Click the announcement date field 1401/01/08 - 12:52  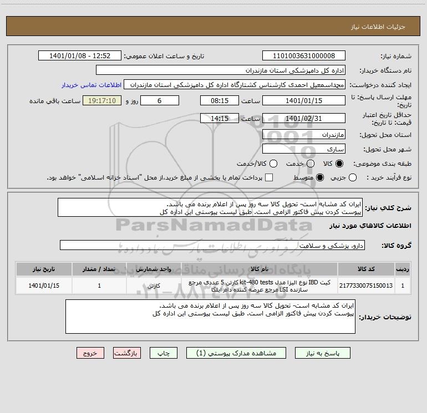(80, 56)
